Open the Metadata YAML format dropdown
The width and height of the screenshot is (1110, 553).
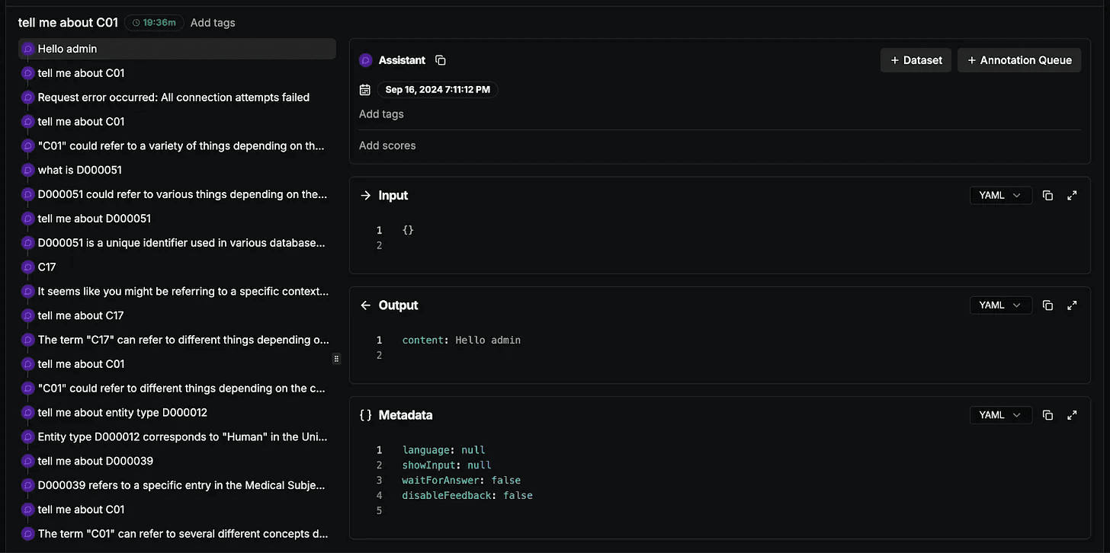tap(1000, 415)
